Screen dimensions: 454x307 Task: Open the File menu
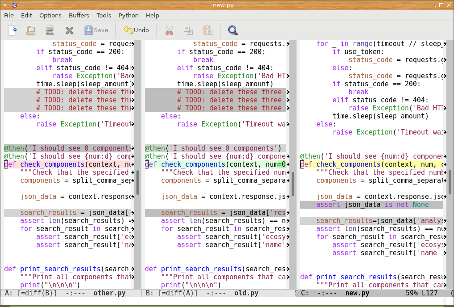click(9, 15)
